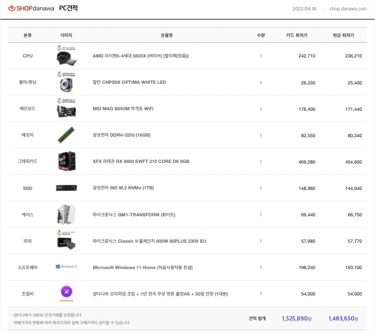The width and height of the screenshot is (375, 333).
Task: Select the 샵다나와 프리미엄 조립 service name
Action: 160,294
